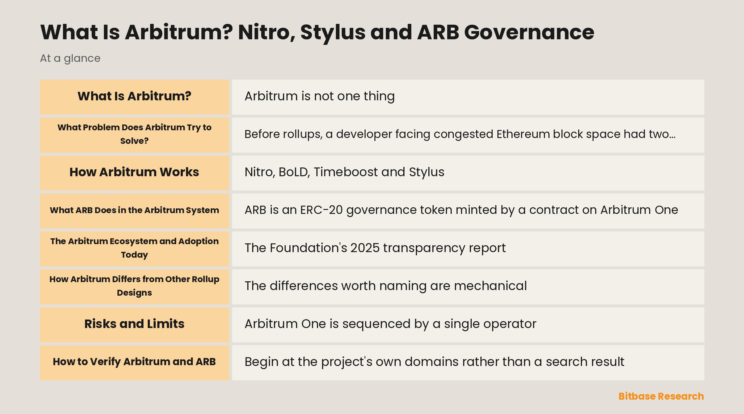Click 'Arbitrum is not one thing' text
This screenshot has height=414, width=744.
(319, 96)
